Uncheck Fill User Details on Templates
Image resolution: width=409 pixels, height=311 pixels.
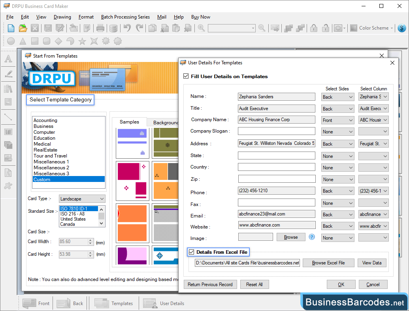[186, 76]
